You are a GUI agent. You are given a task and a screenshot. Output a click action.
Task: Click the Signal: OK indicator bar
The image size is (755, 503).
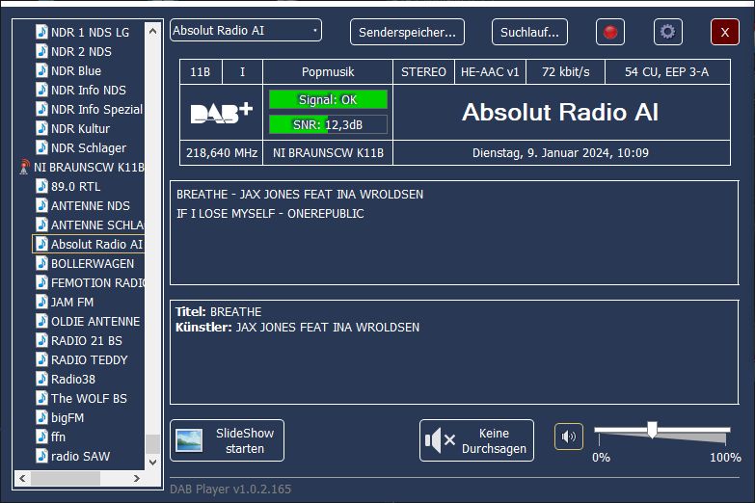pyautogui.click(x=328, y=99)
